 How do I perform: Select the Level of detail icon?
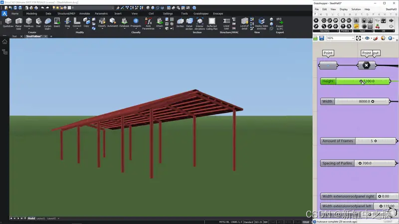coord(244,23)
